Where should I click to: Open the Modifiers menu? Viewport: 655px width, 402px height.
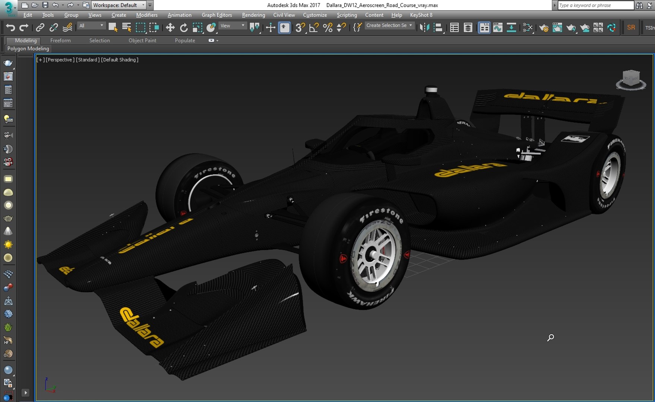pos(147,15)
